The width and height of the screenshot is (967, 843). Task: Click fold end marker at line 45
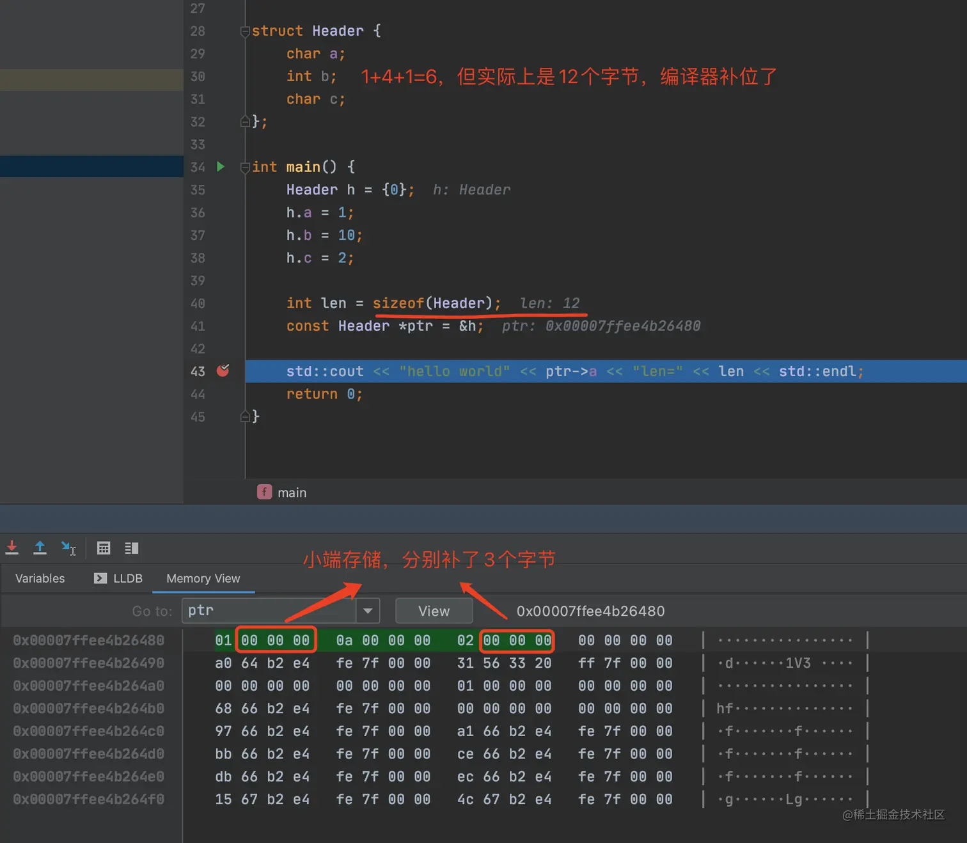245,417
